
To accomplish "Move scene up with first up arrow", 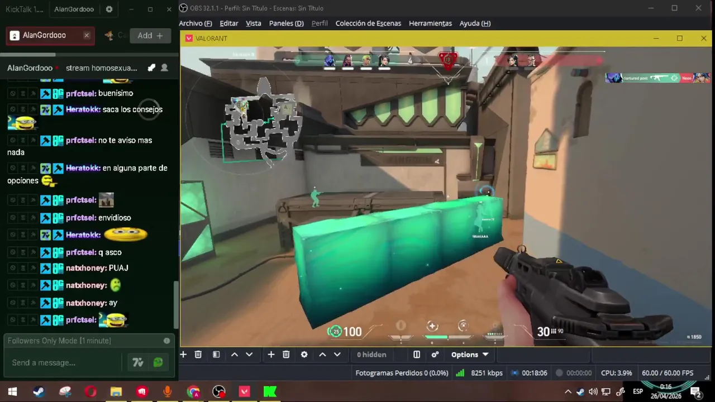I will tap(235, 355).
